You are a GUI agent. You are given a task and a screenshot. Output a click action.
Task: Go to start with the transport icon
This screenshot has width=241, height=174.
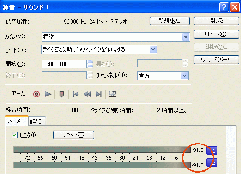76,94
